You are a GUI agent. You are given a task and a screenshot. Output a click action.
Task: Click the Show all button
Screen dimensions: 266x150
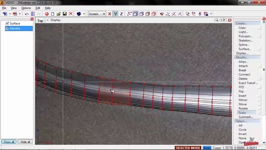(x=9, y=142)
